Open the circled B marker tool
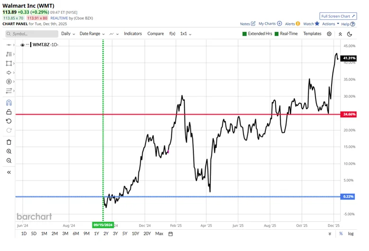This screenshot has height=251, width=369. (9, 82)
